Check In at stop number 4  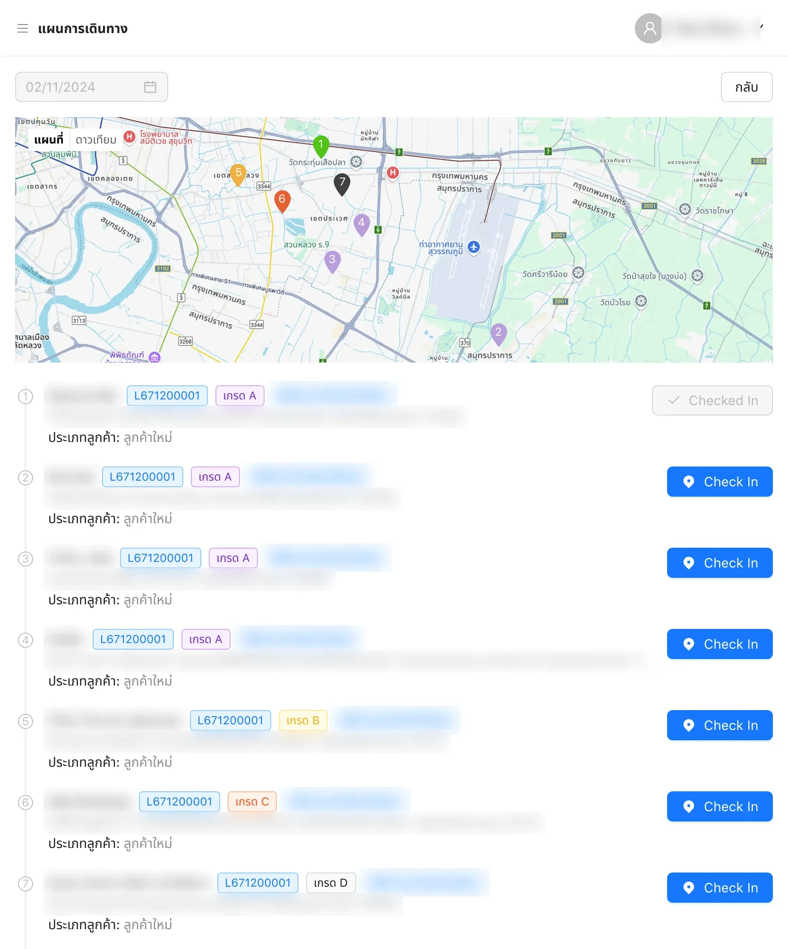pyautogui.click(x=719, y=644)
